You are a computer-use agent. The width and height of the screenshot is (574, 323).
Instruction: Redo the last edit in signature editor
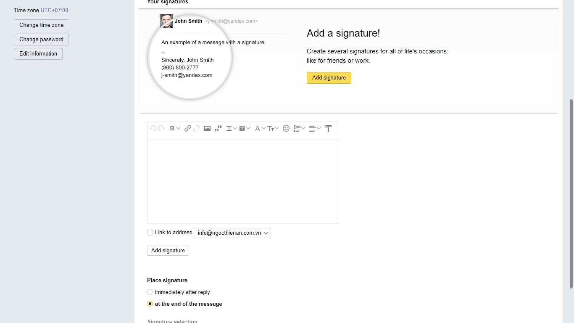tap(161, 128)
